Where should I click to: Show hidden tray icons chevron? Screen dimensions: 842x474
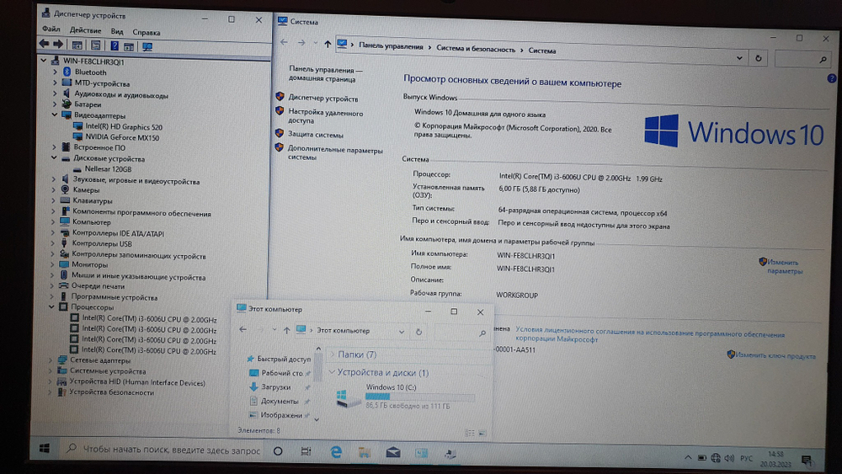tap(688, 457)
